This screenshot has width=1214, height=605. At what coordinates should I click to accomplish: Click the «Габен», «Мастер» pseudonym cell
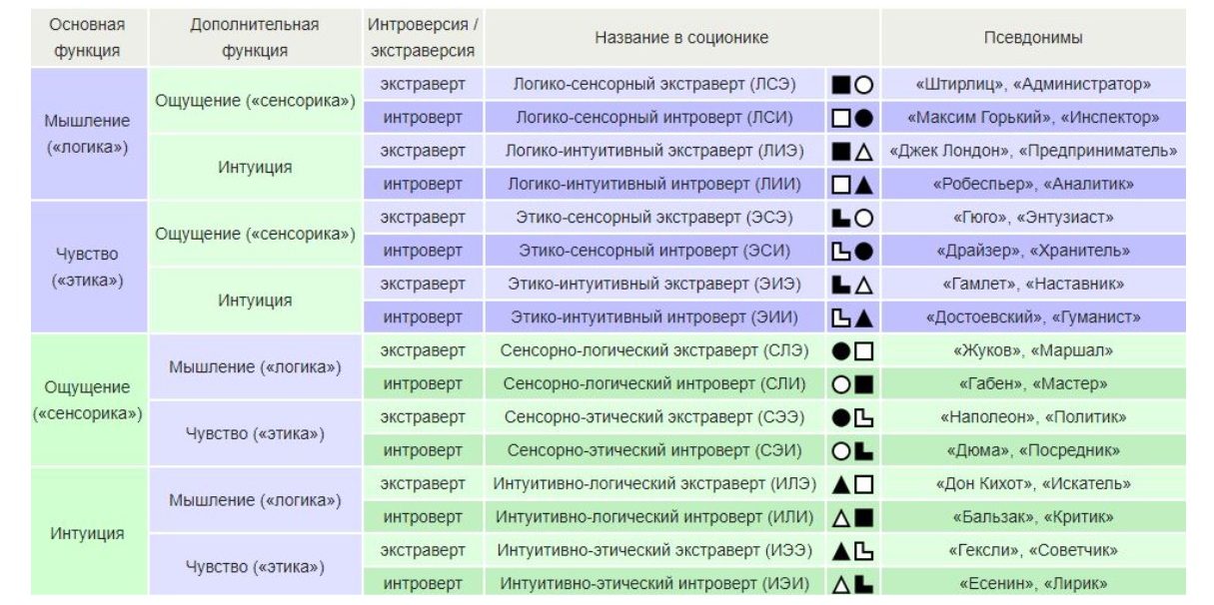pyautogui.click(x=1033, y=384)
